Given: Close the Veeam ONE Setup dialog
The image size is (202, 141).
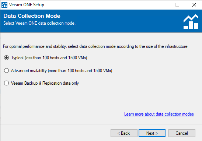Looking at the screenshot, I should (194, 5).
